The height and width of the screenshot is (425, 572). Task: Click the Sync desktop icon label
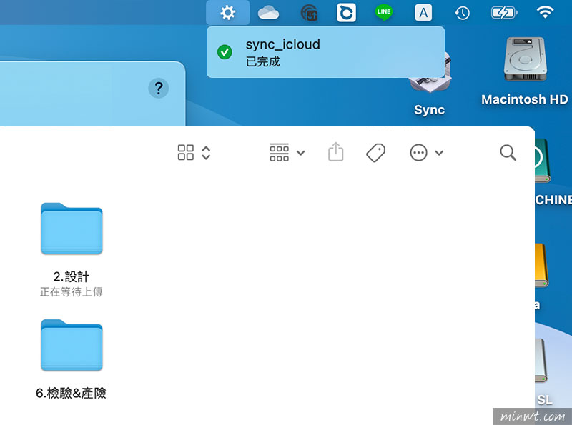click(430, 110)
